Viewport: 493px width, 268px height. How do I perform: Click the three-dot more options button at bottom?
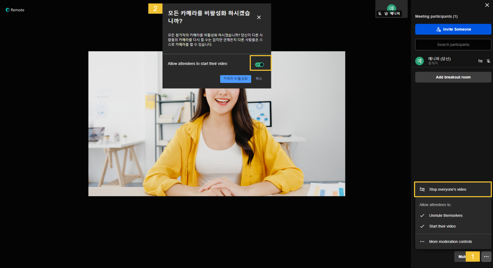[x=486, y=257]
